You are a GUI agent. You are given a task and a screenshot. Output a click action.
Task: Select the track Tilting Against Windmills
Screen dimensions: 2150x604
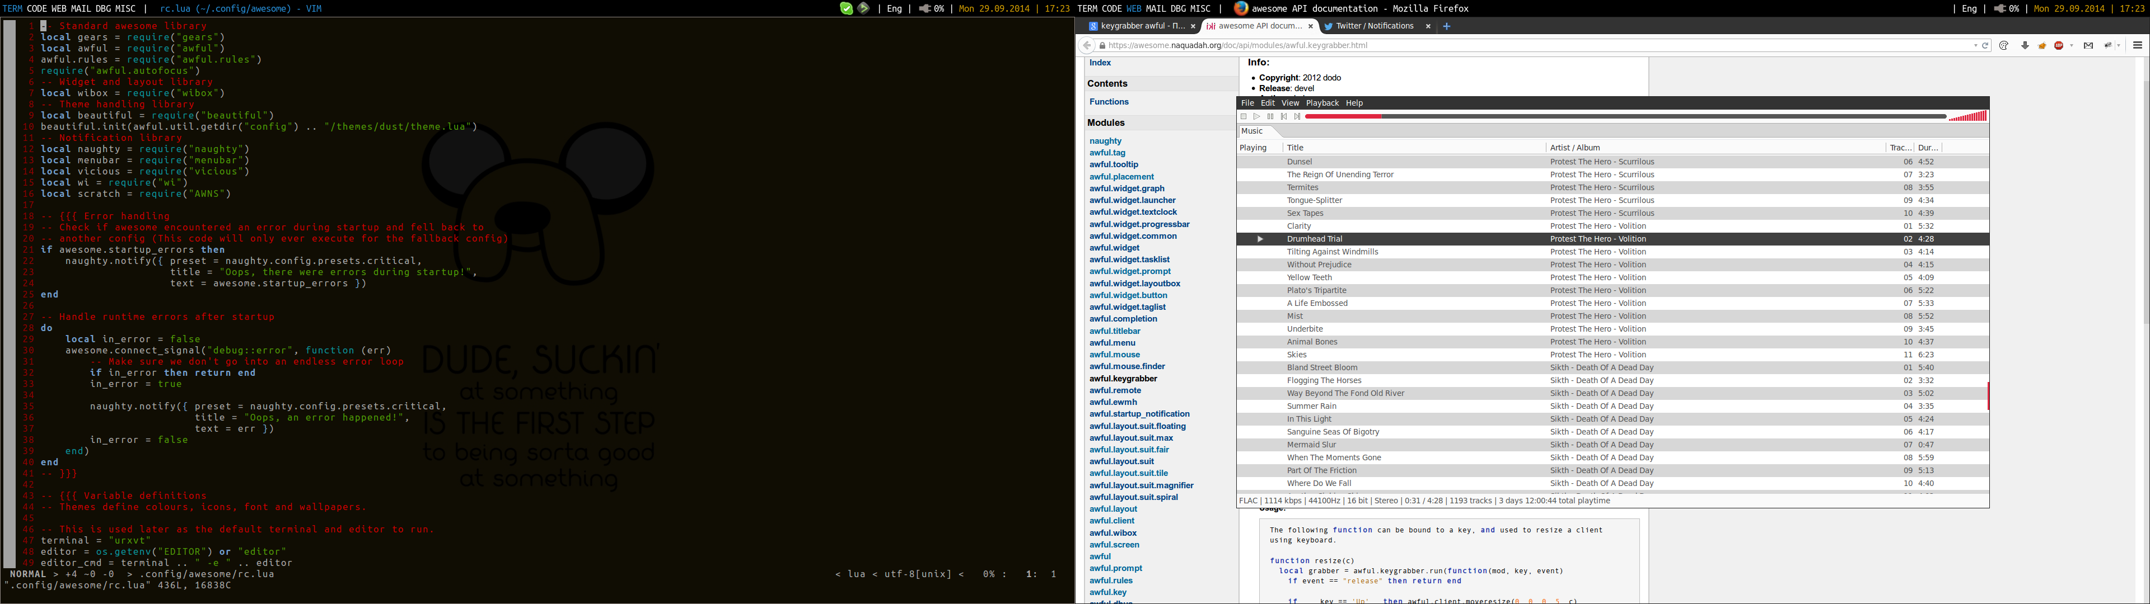[1612, 252]
